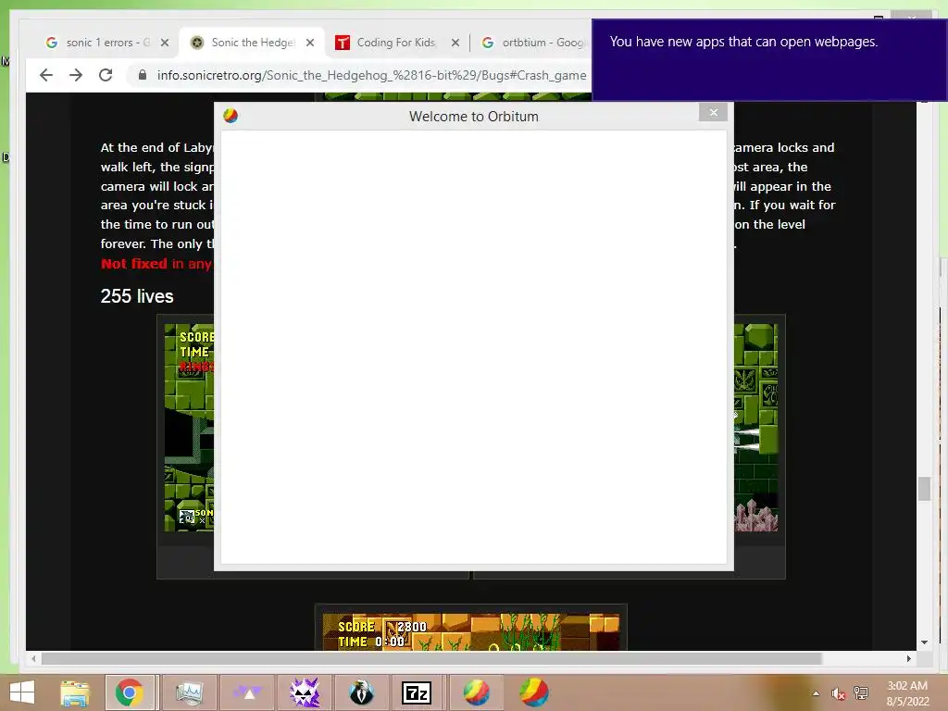Open the first Orbitum taskbar icon

[x=477, y=692]
